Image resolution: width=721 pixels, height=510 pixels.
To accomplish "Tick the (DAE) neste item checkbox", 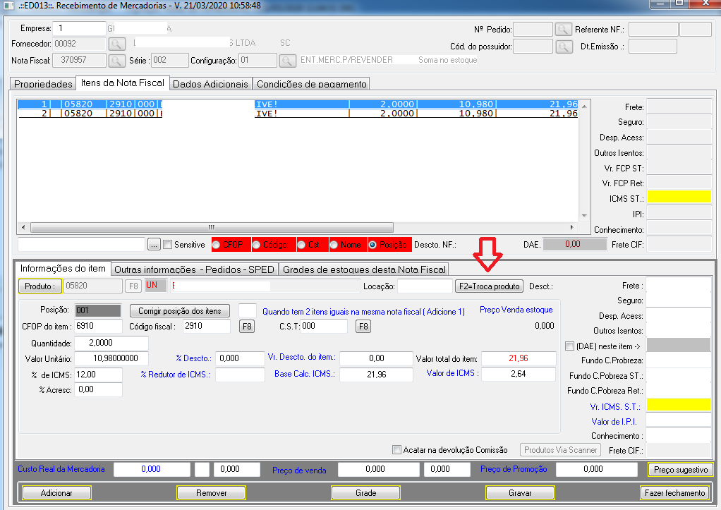I will (571, 346).
